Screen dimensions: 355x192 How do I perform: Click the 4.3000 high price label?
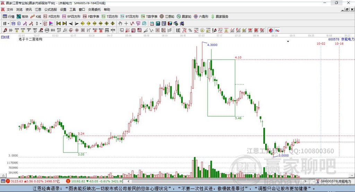point(212,45)
